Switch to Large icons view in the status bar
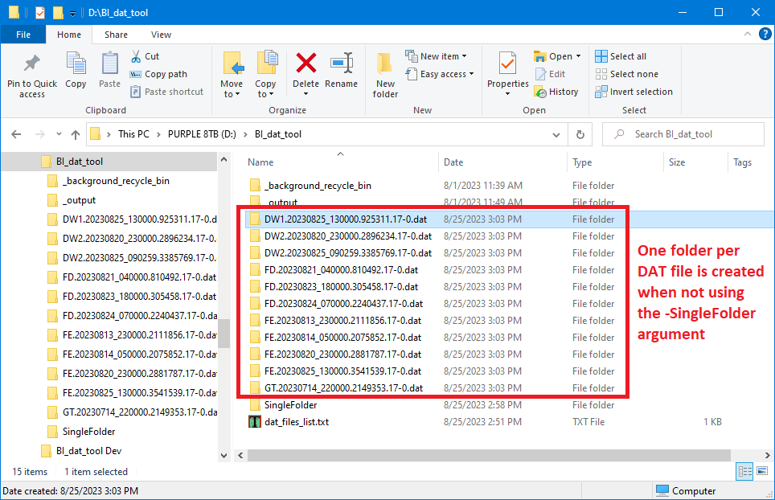 [x=762, y=471]
